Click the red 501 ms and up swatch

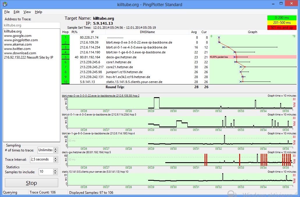(x=282, y=28)
